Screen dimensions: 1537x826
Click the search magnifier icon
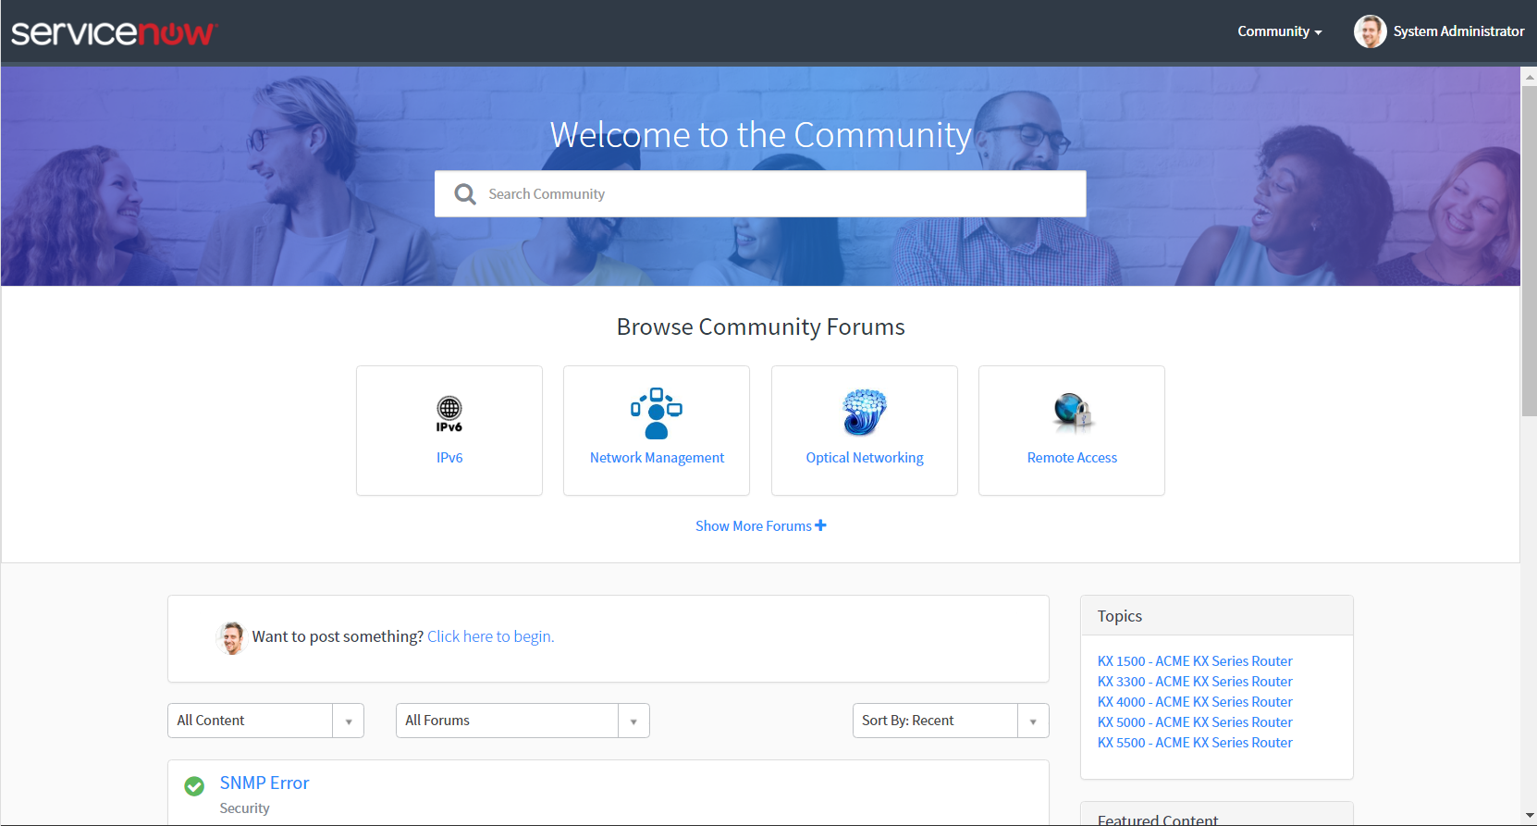point(465,194)
